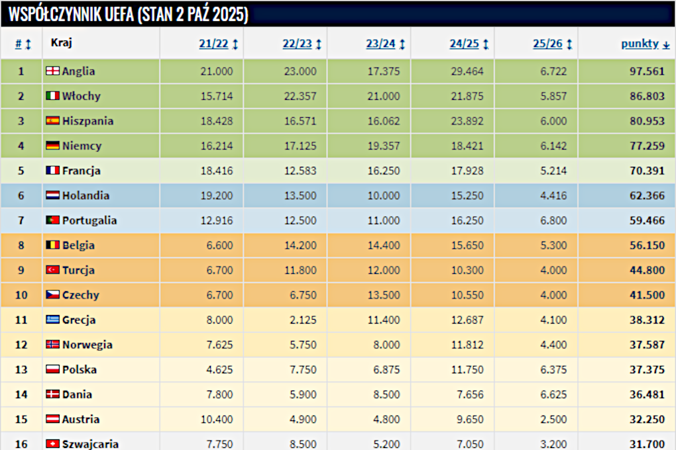This screenshot has height=450, width=676.
Task: Click the Switzerland flag icon beside Szwajcaria
Action: [52, 444]
